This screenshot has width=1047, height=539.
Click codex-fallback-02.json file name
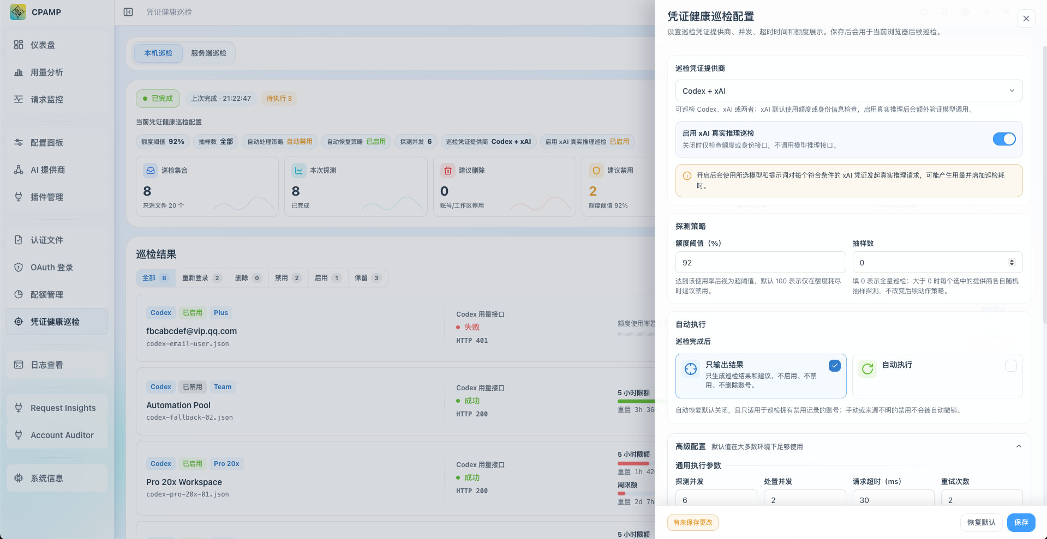pyautogui.click(x=189, y=417)
